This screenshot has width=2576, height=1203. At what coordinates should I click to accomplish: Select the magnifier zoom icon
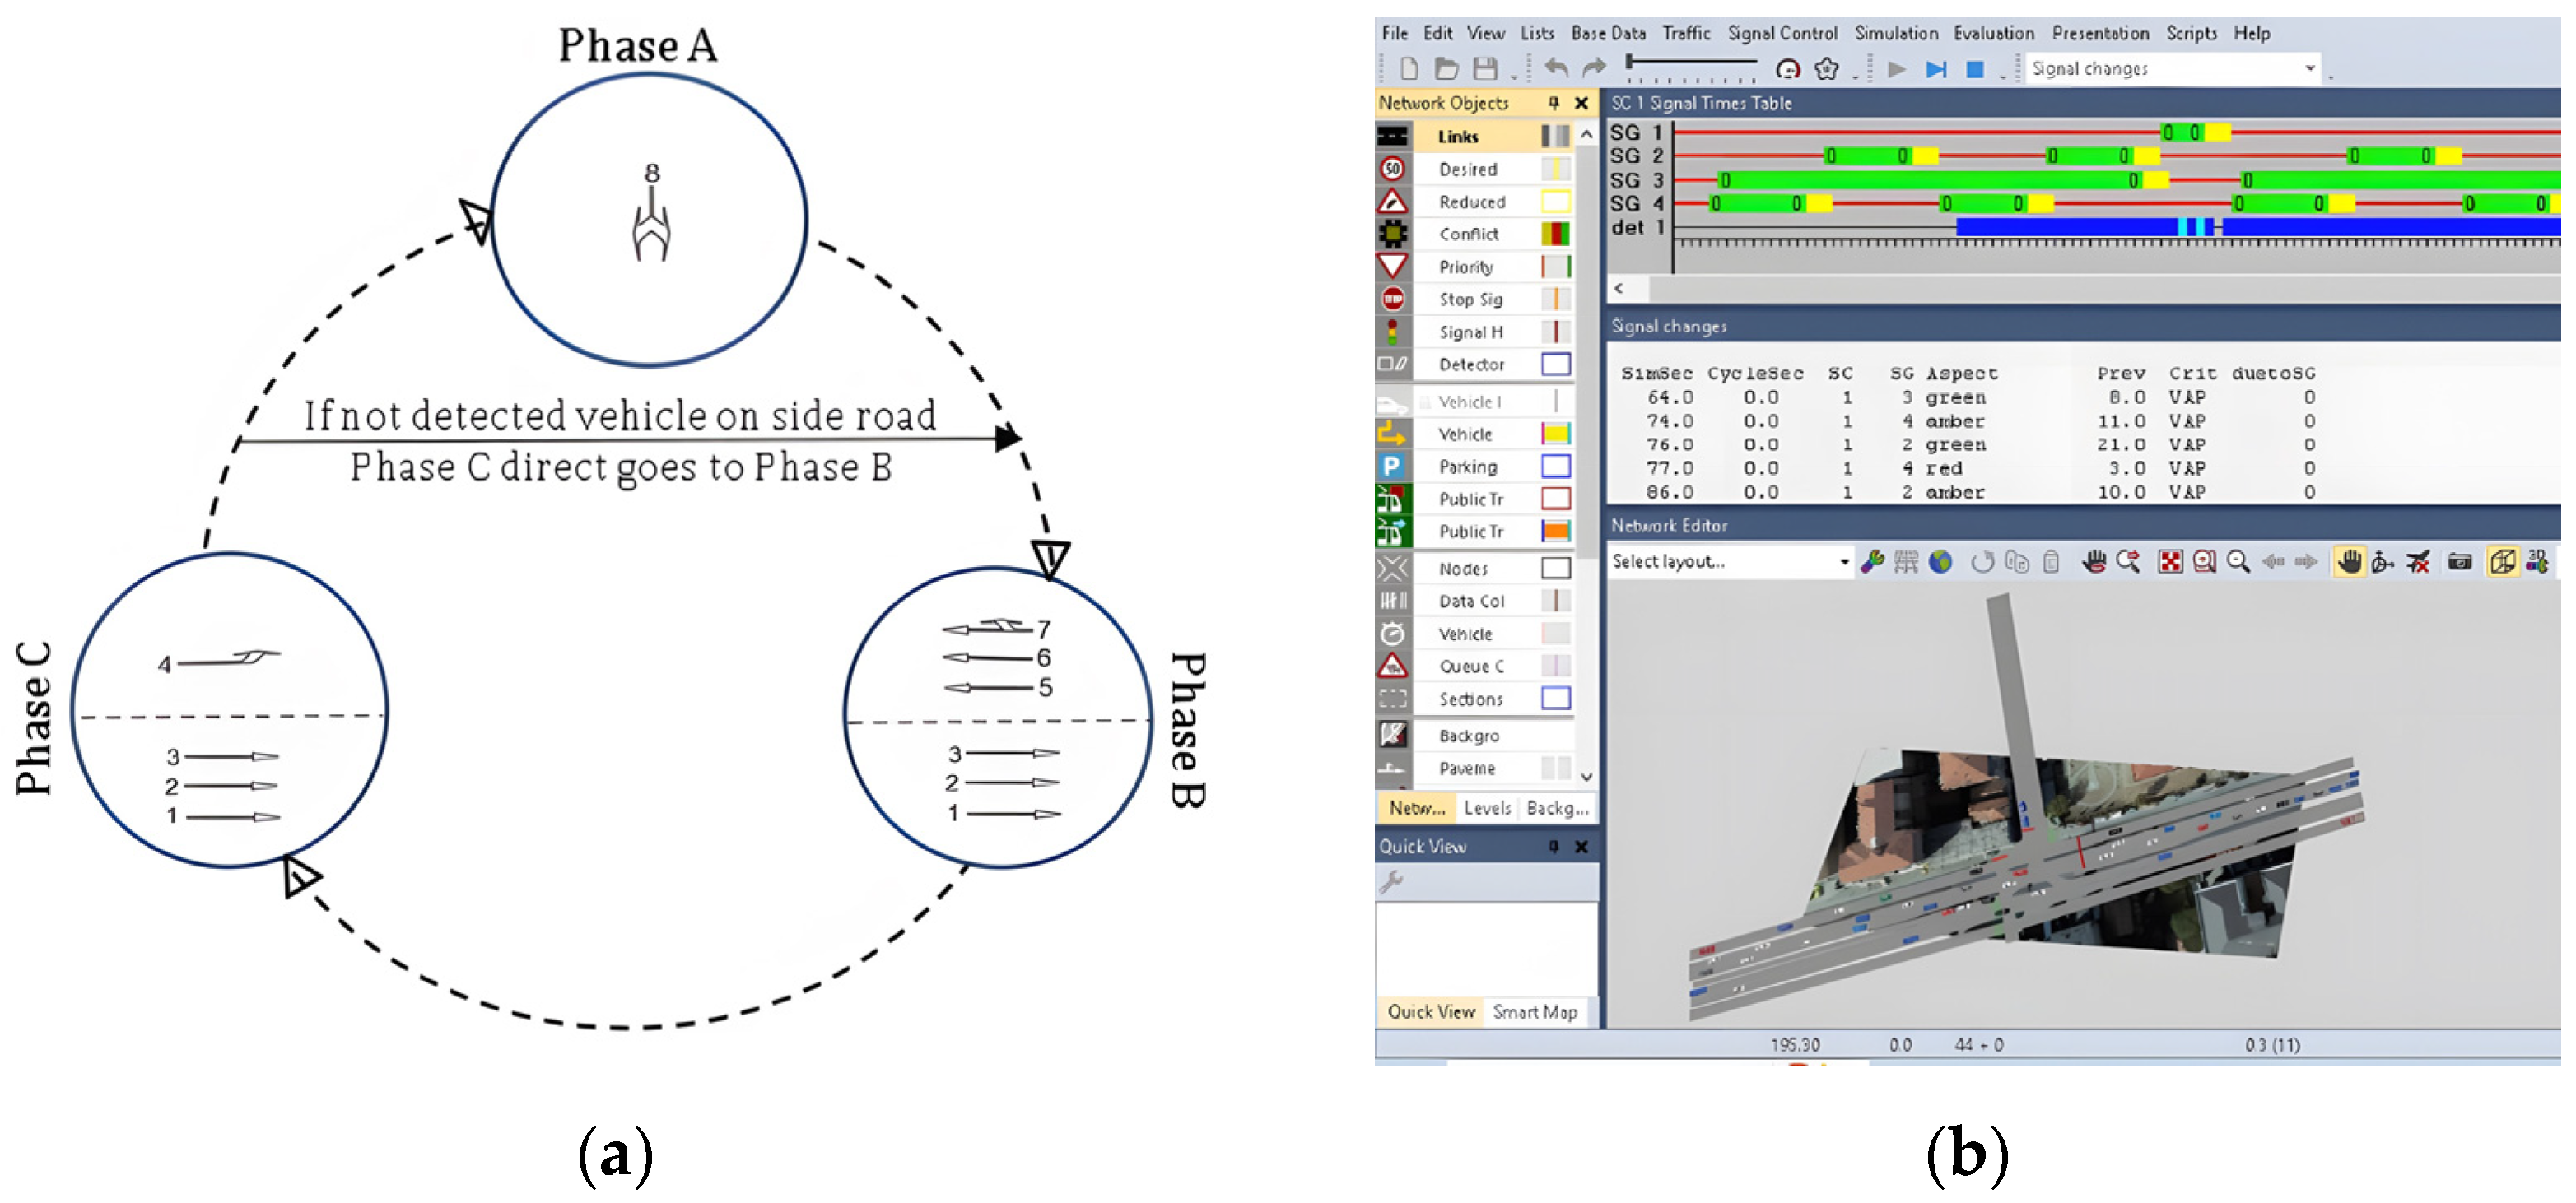pyautogui.click(x=2238, y=561)
